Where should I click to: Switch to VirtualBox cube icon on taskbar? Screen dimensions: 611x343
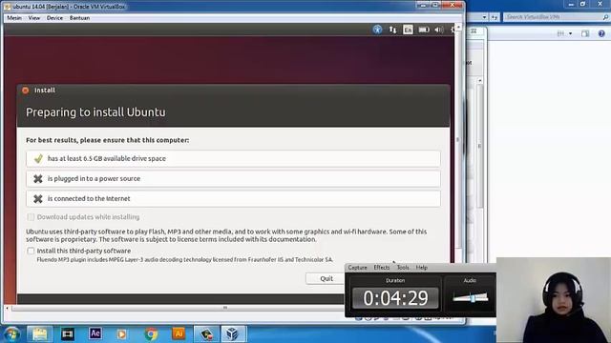pos(233,334)
